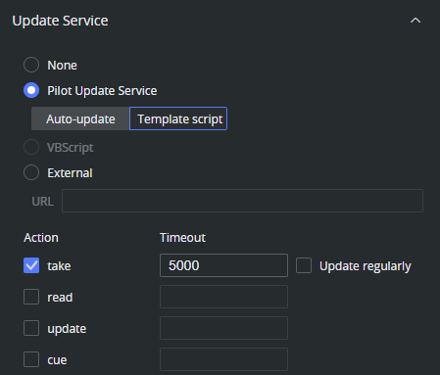This screenshot has height=375, width=440.
Task: Select the None radio option
Action: tap(31, 65)
